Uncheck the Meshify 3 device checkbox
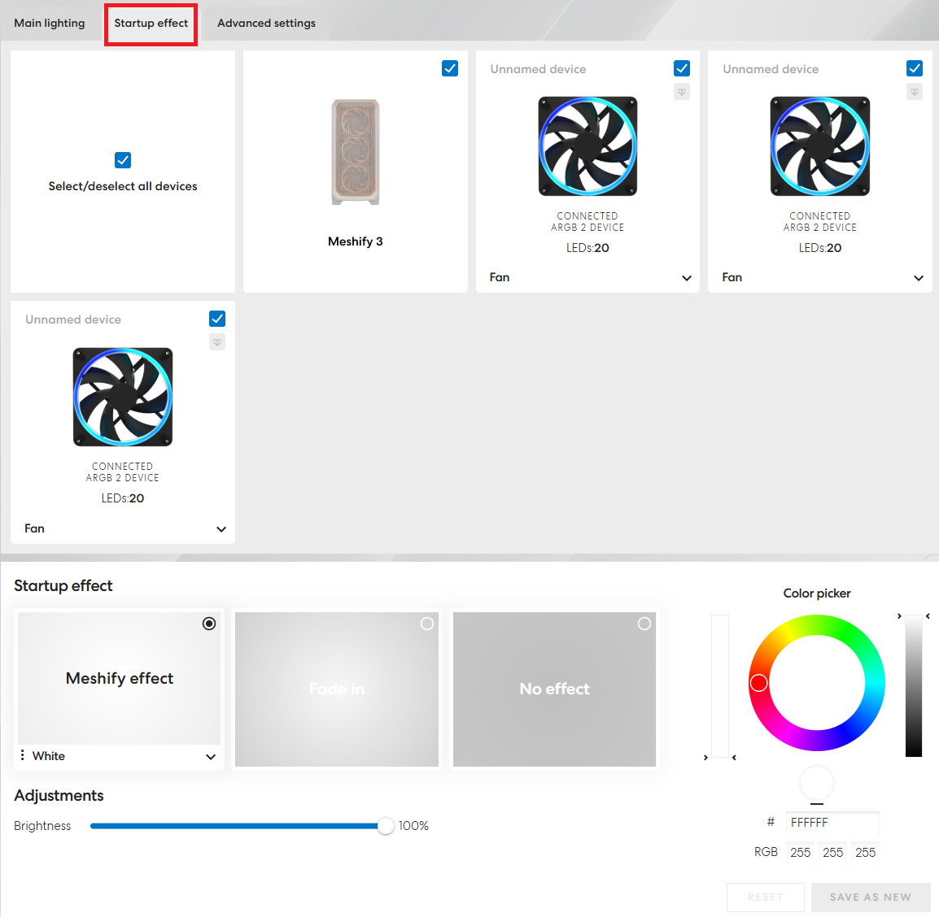Image resolution: width=939 pixels, height=917 pixels. coord(450,69)
